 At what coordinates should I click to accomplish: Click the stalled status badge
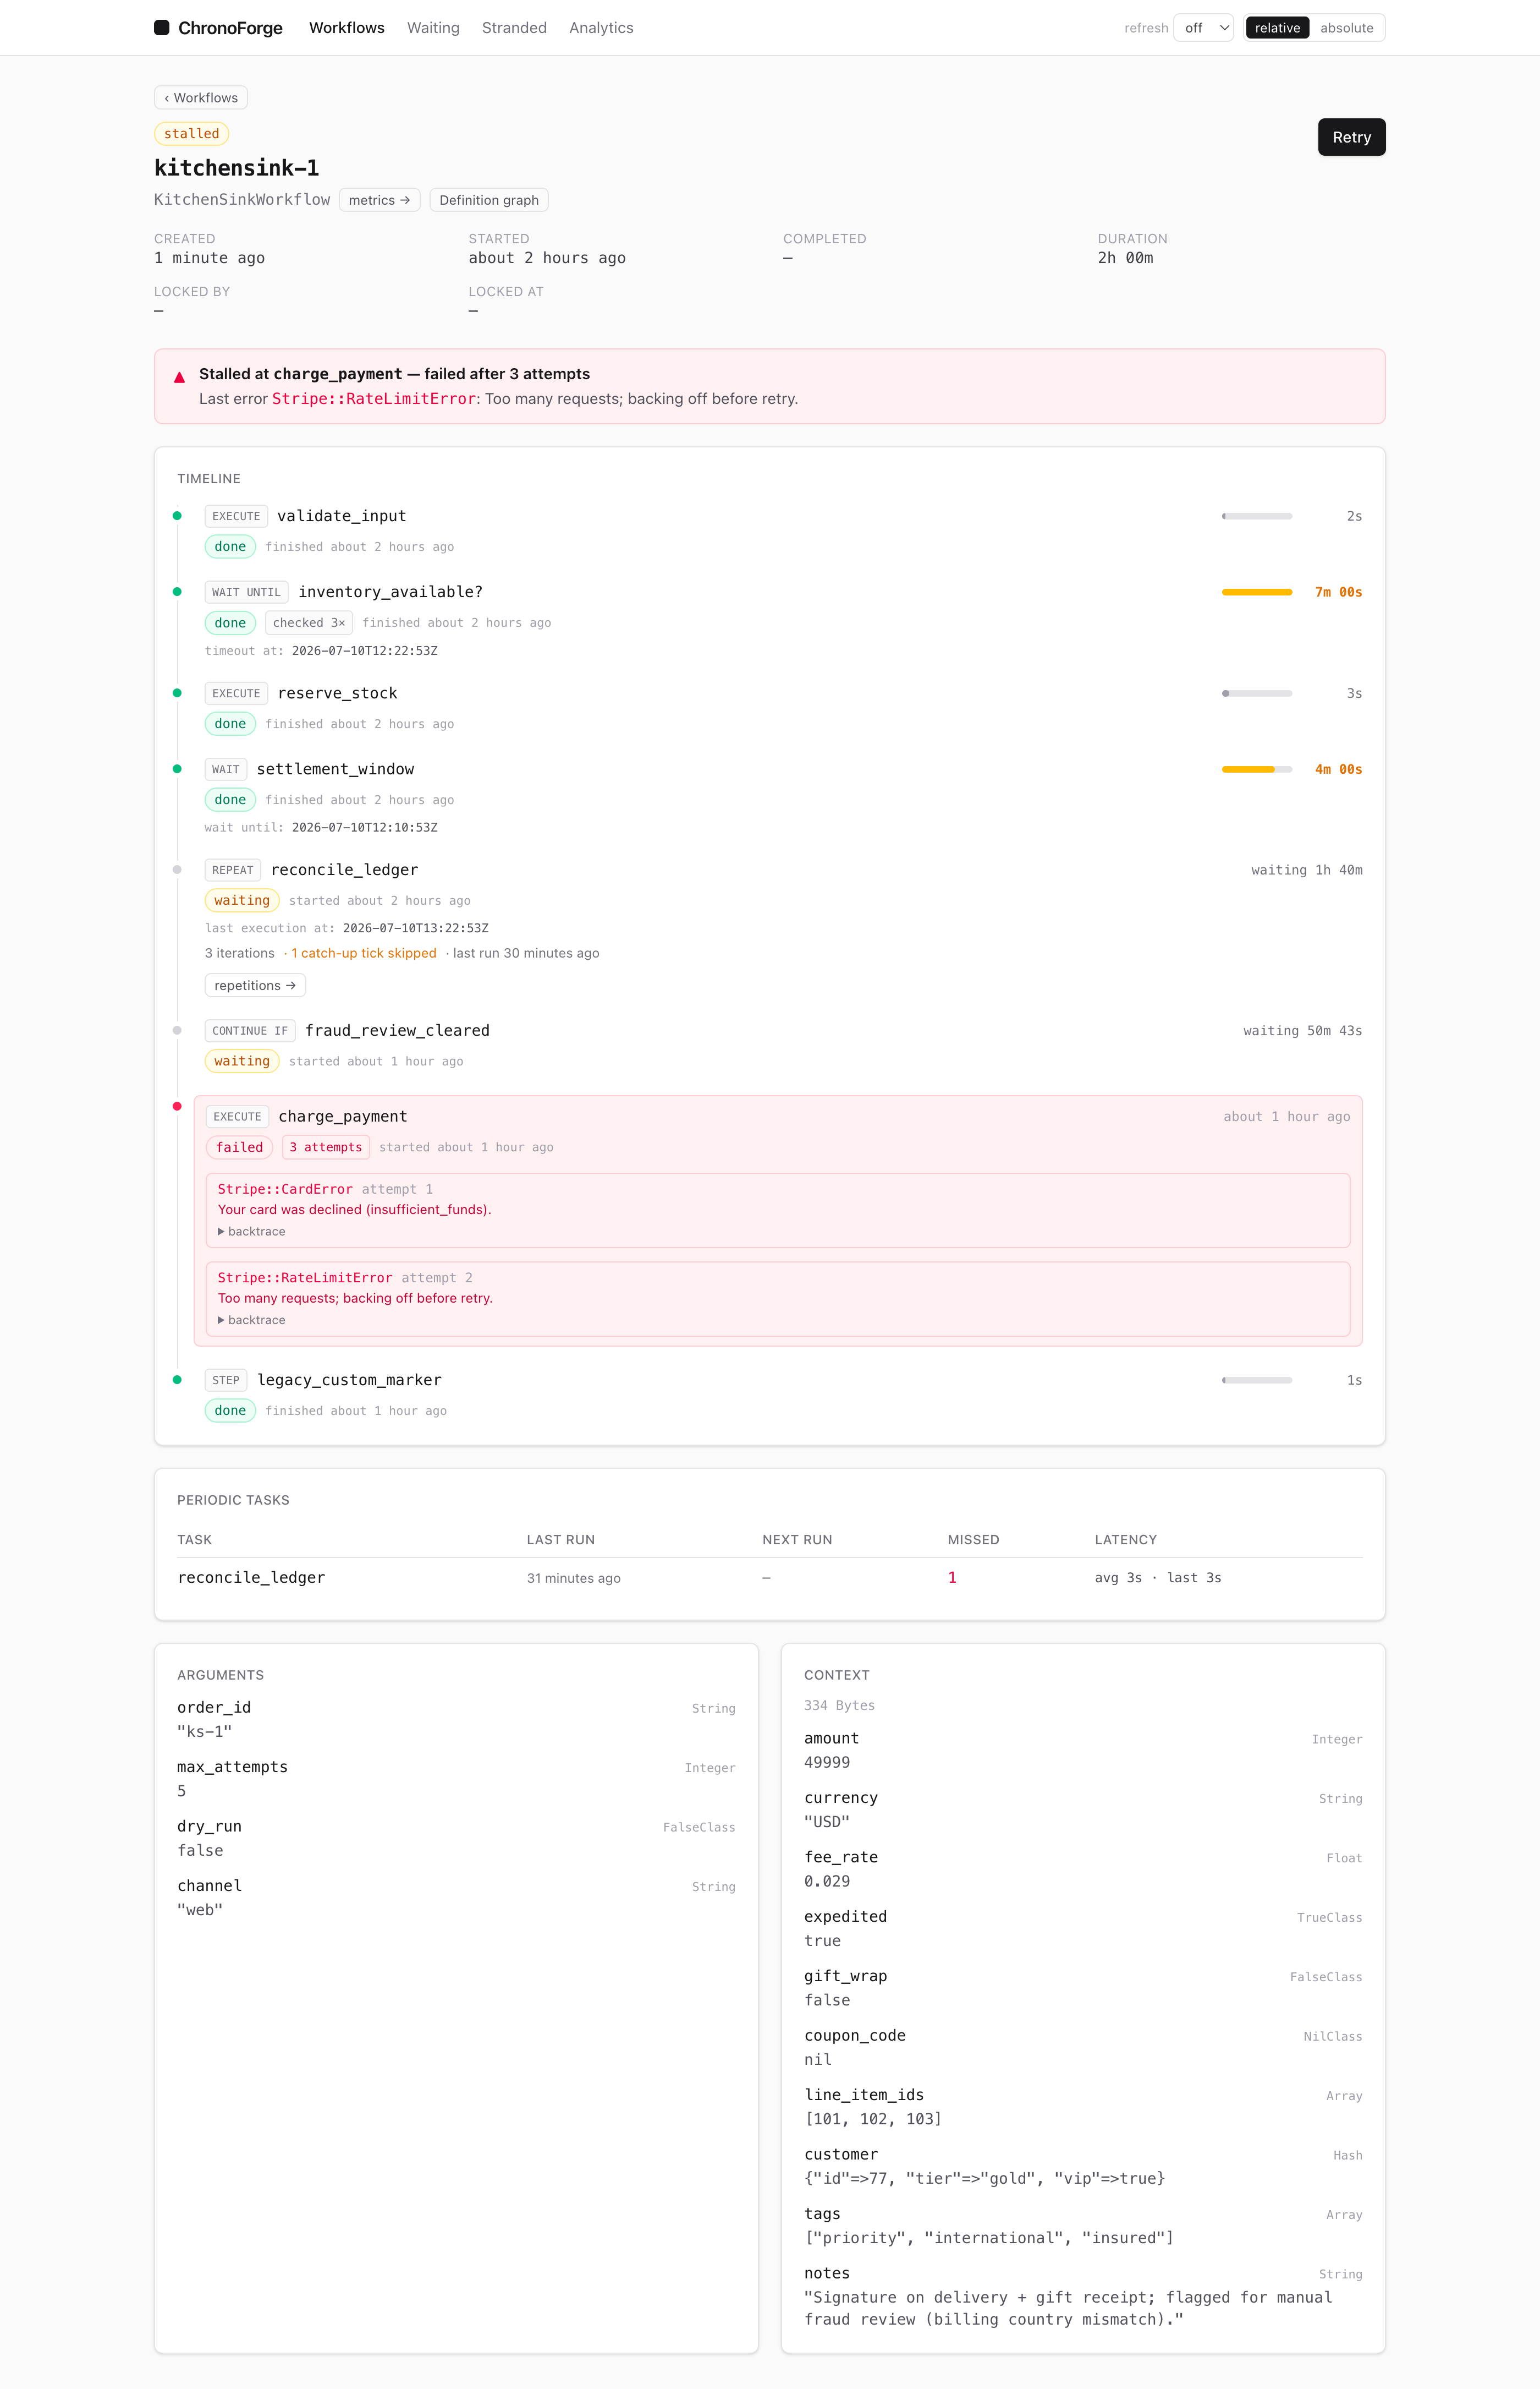click(191, 134)
